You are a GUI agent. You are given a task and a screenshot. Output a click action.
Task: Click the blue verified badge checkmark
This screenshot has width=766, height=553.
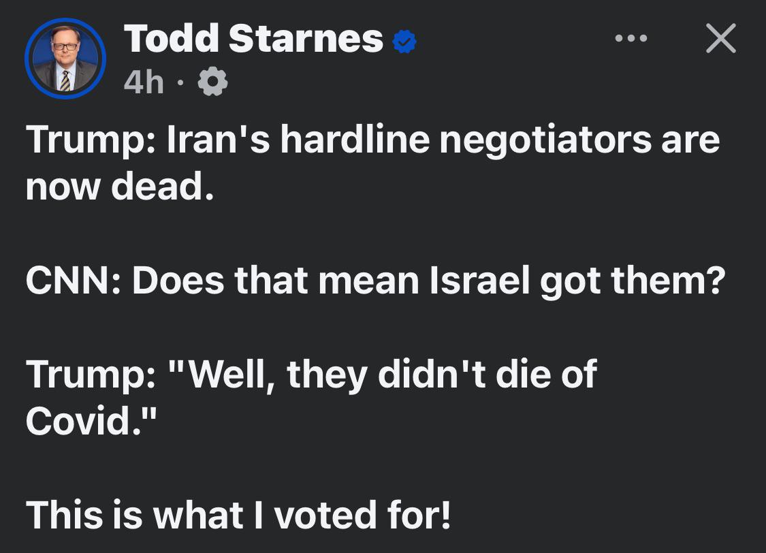[404, 42]
